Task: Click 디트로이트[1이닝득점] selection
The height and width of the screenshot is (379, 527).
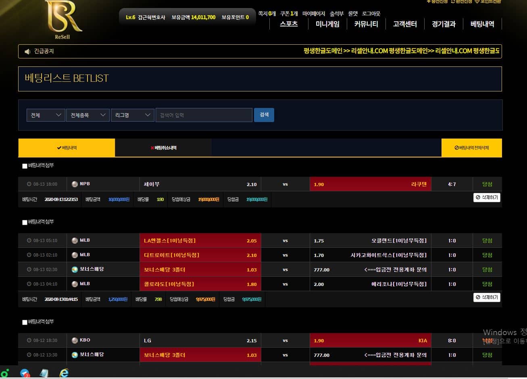Action: (x=200, y=255)
